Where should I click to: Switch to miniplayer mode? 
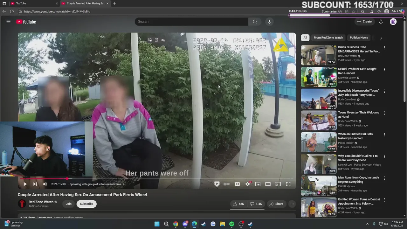coord(258,184)
